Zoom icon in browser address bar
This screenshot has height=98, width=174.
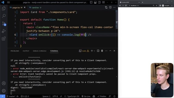(x=154, y=5)
